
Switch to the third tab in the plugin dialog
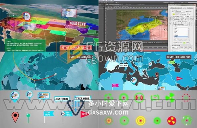point(184,8)
